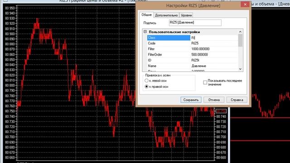Screen dimensions: 290x163
Task: Click the highlighted 80 750 price label
Action: (221, 111)
